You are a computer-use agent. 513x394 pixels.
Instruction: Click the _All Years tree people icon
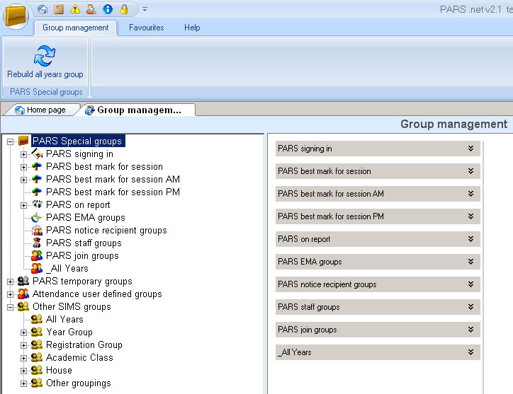(x=37, y=268)
